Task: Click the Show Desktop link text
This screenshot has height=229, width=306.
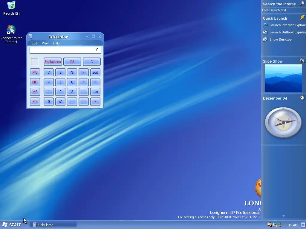Action: tap(280, 39)
